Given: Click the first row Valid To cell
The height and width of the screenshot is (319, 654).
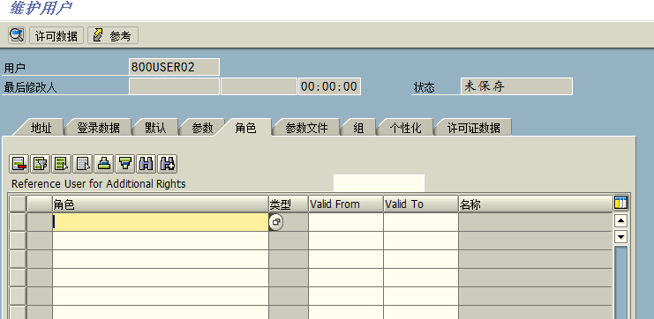Looking at the screenshot, I should [x=421, y=222].
